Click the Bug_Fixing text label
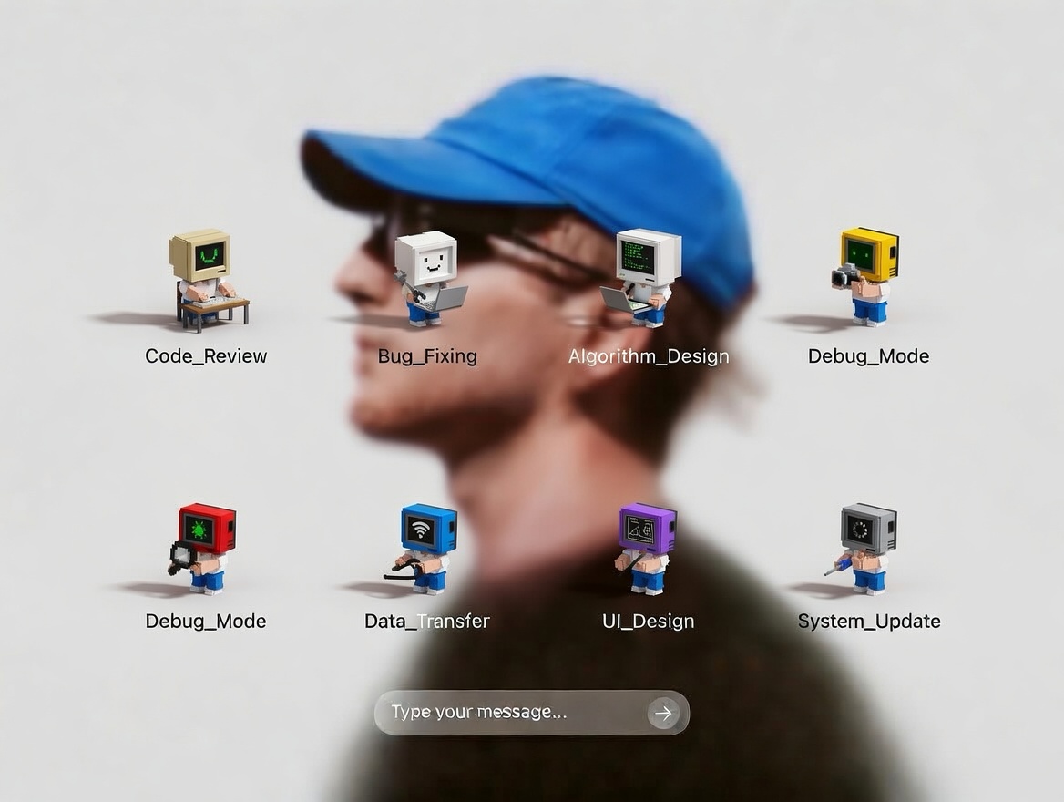The height and width of the screenshot is (802, 1064). [427, 356]
